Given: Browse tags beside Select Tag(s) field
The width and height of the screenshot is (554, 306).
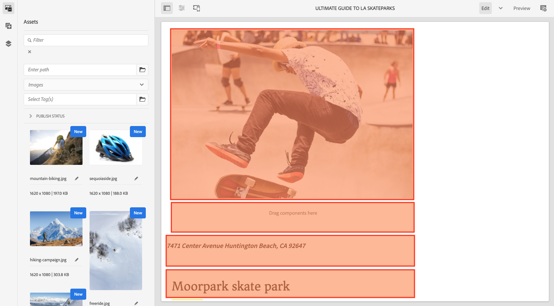Looking at the screenshot, I should point(142,99).
